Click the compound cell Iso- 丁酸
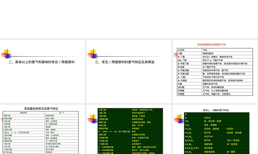 point(189,60)
